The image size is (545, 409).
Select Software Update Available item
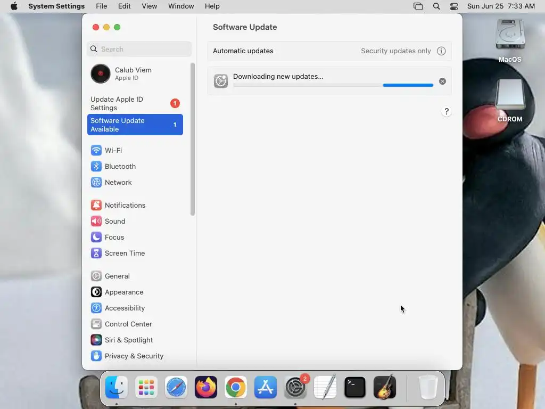(x=135, y=125)
